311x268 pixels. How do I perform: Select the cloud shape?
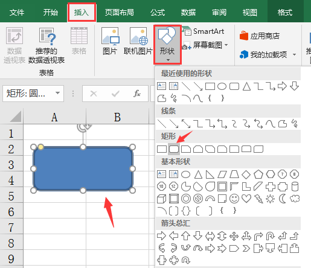[x=295, y=199]
